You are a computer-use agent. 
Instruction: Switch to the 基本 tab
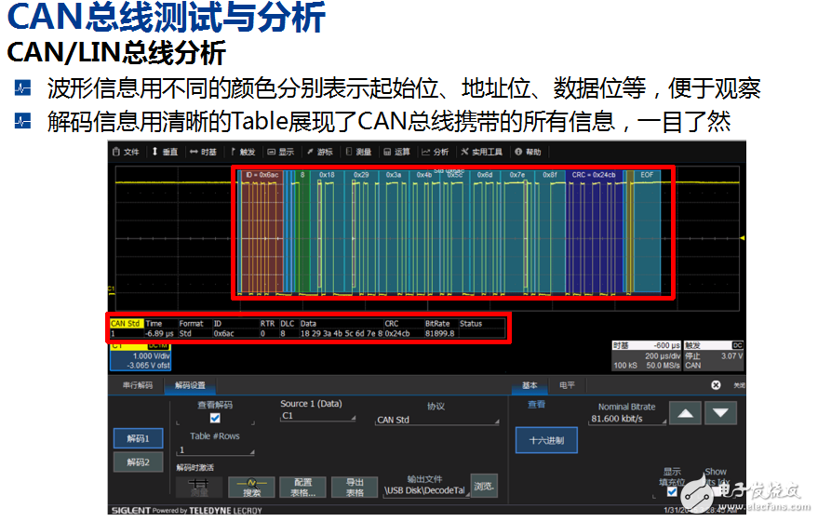(529, 385)
